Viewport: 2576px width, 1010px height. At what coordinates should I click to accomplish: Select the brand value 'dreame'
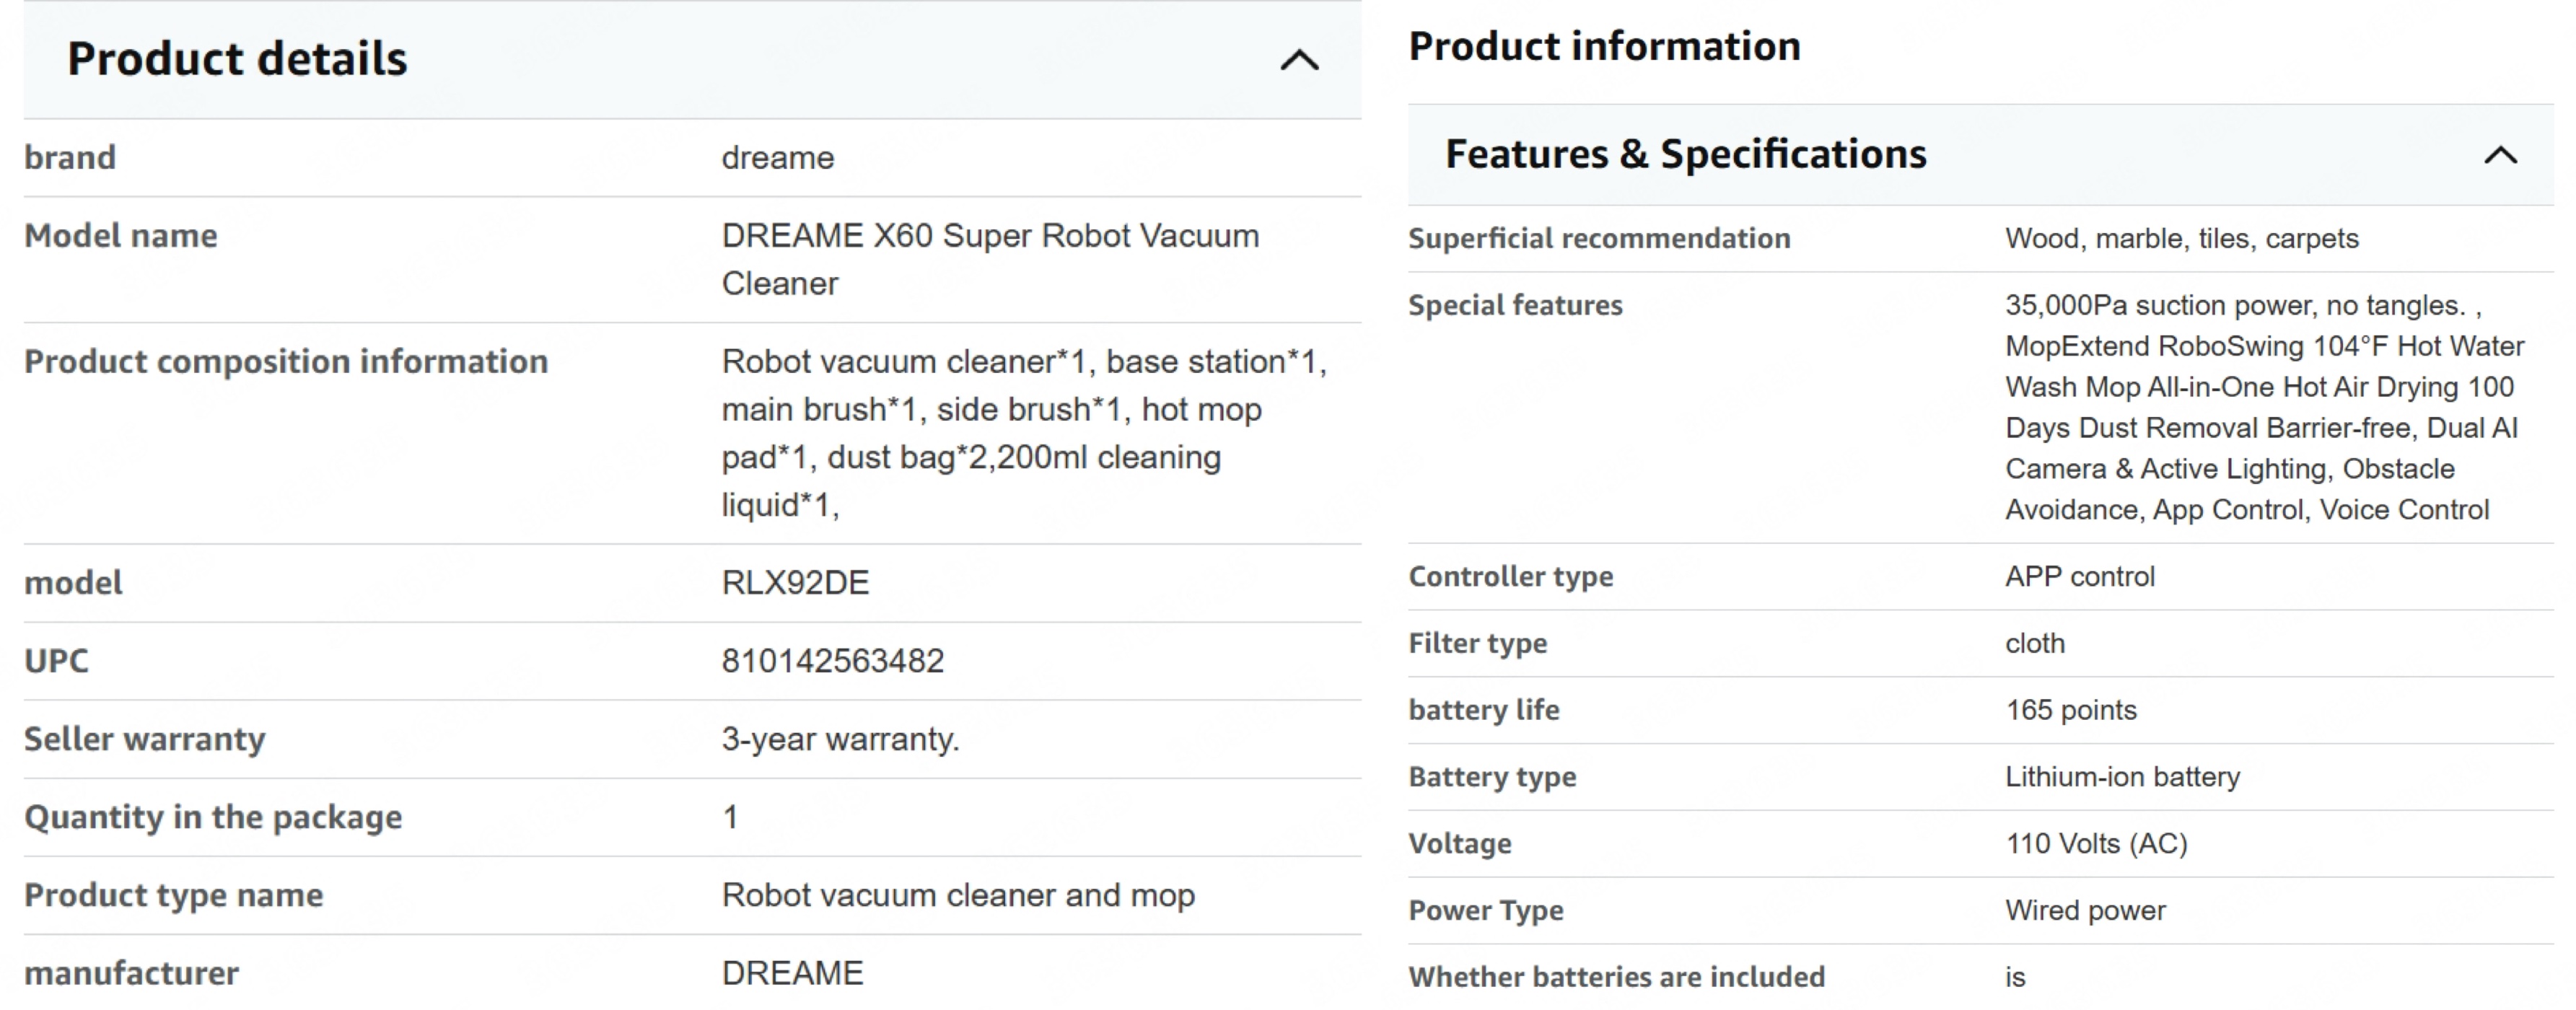tap(778, 158)
